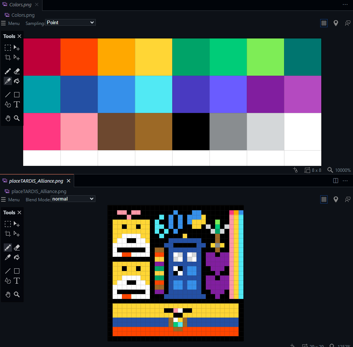Choose the Crop tool in placeTARDIS Tools panel
The width and height of the screenshot is (353, 347).
[x=8, y=234]
